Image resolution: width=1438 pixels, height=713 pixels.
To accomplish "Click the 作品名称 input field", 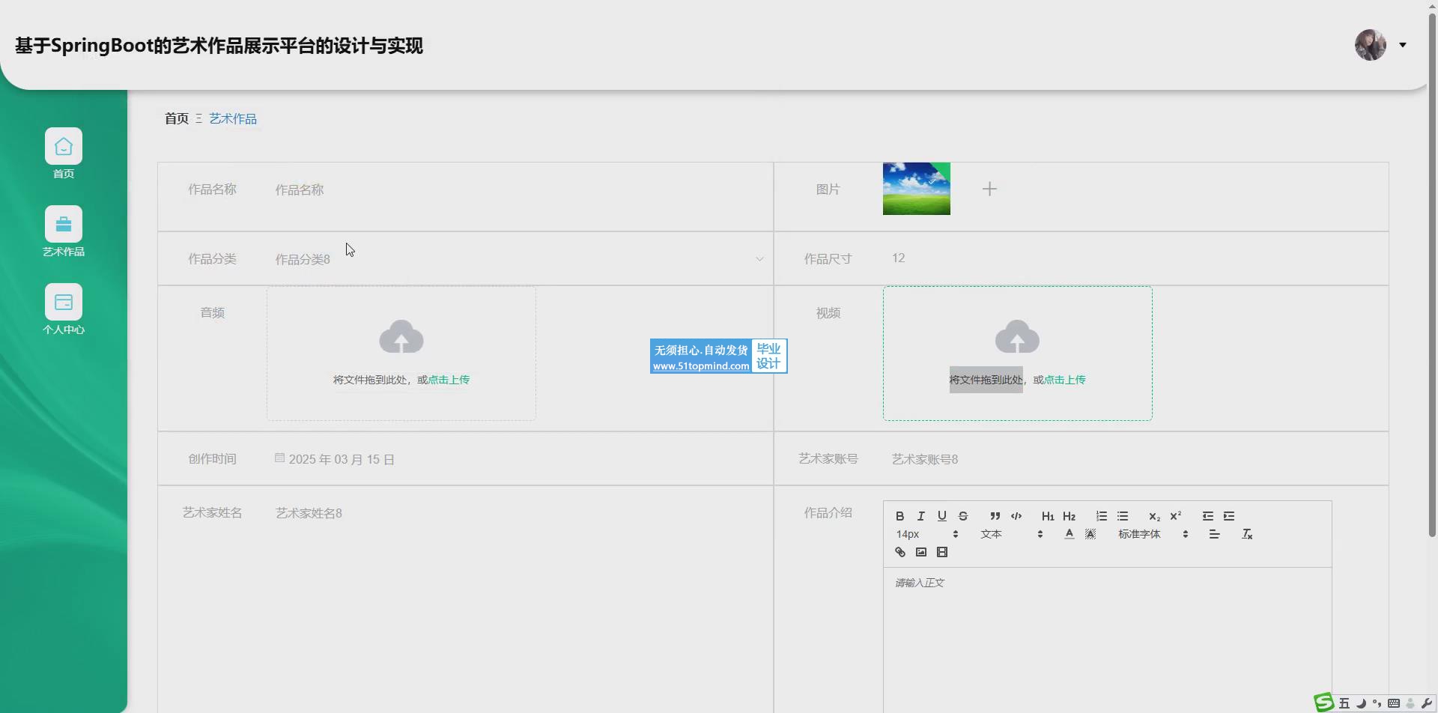I will [x=517, y=190].
